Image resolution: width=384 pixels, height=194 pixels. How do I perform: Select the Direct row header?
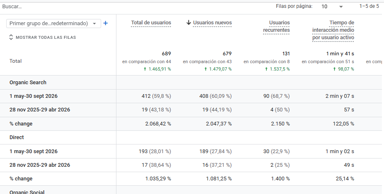coord(17,137)
